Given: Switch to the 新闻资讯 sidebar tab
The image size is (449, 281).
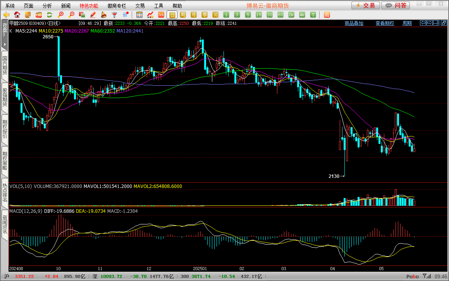Looking at the screenshot, I should pyautogui.click(x=5, y=224).
